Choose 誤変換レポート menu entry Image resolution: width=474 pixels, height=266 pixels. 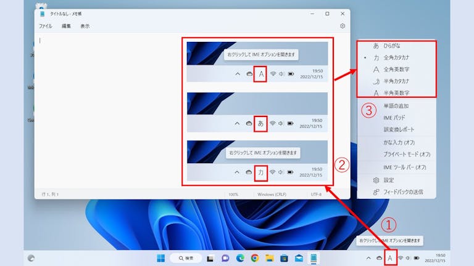396,129
